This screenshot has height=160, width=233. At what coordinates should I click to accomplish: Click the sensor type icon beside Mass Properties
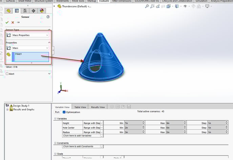point(9,35)
